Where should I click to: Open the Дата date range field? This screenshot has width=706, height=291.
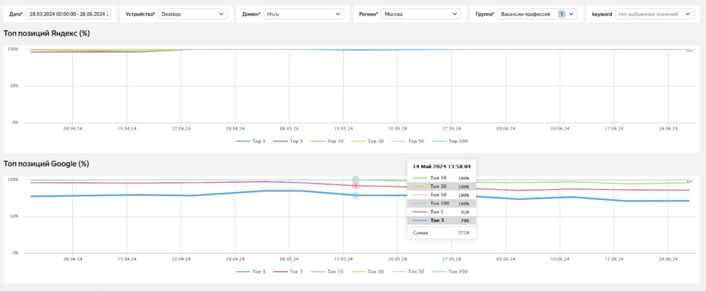68,14
